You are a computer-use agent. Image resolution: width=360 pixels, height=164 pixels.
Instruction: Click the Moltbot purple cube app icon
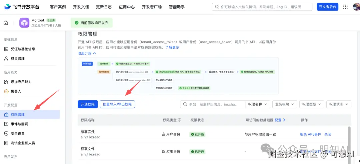(x=24, y=23)
